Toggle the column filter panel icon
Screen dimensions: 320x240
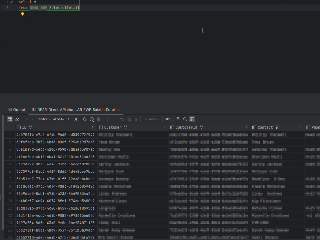click(192, 119)
